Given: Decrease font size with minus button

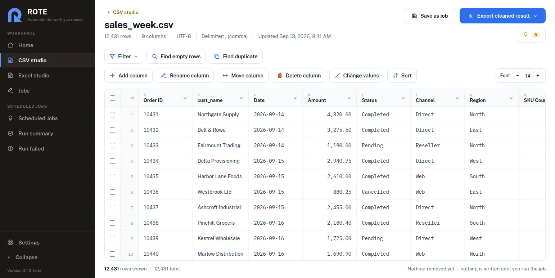Looking at the screenshot, I should pos(518,76).
